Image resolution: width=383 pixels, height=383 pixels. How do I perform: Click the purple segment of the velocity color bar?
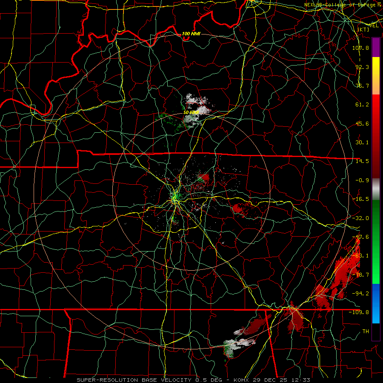[x=376, y=47]
